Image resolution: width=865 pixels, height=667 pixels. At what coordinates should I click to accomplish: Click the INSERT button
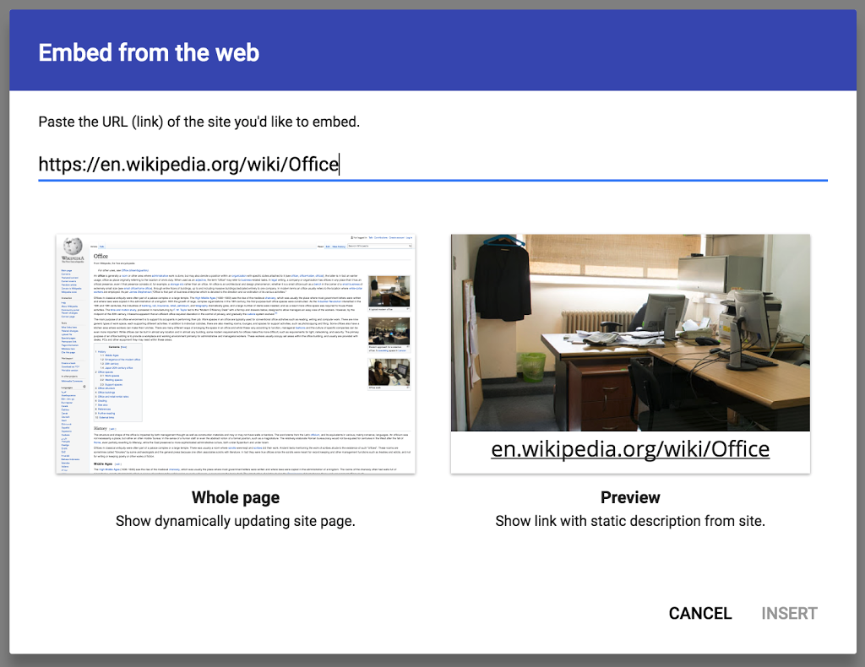tap(790, 614)
